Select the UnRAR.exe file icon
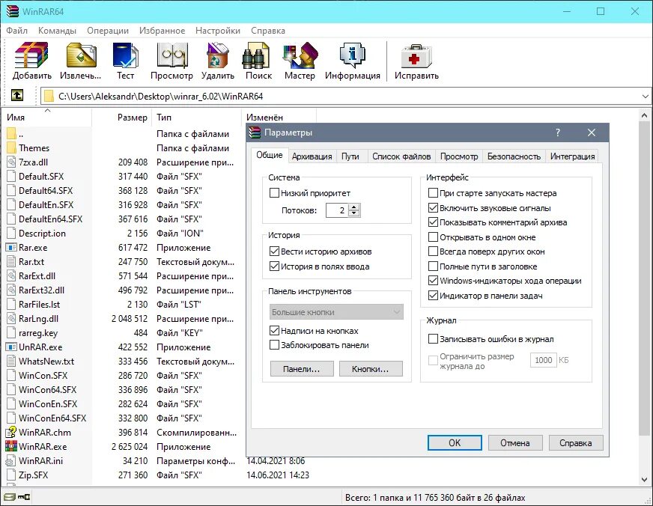 [x=11, y=347]
